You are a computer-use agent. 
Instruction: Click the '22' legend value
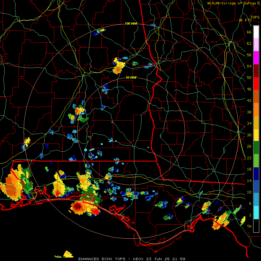click(249, 158)
